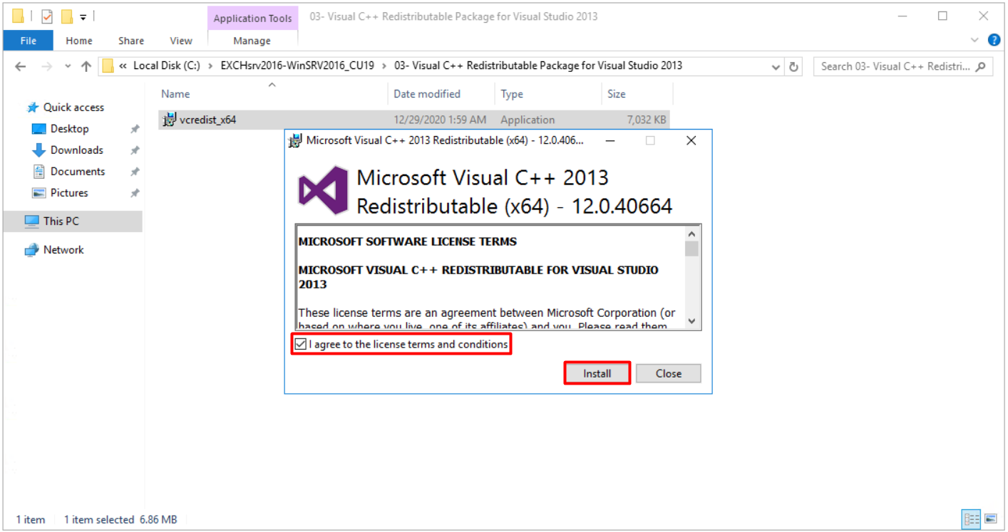
Task: Click the Properties quick access icon
Action: tap(47, 16)
